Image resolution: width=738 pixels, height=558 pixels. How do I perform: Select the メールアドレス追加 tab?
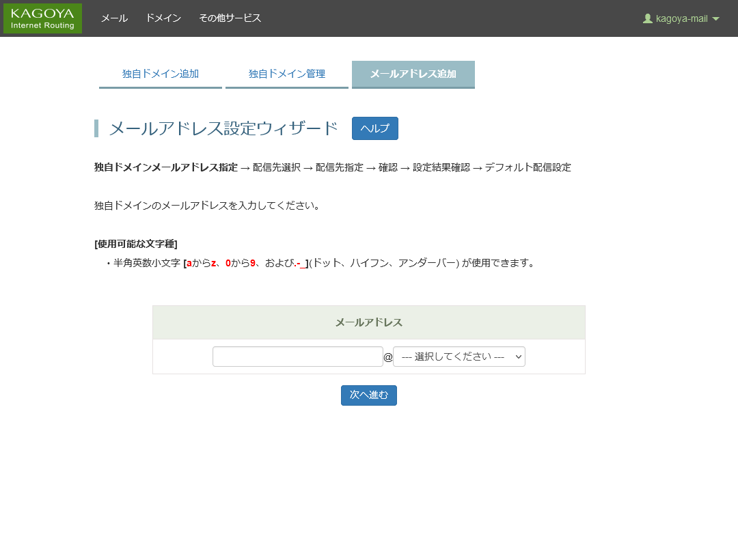coord(413,74)
